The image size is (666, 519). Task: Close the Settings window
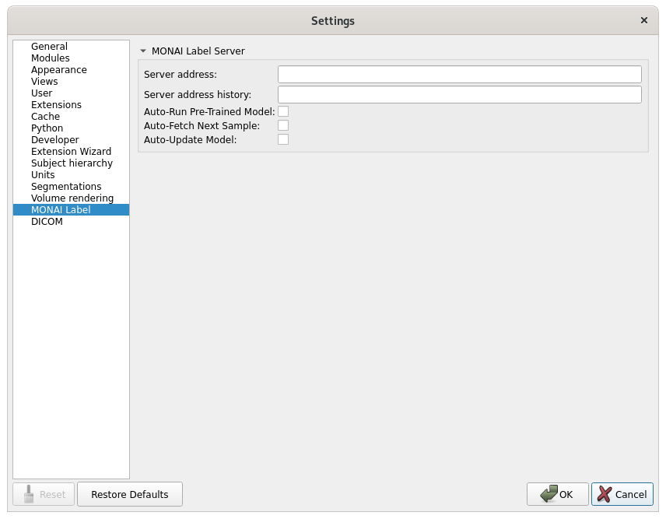[x=644, y=20]
